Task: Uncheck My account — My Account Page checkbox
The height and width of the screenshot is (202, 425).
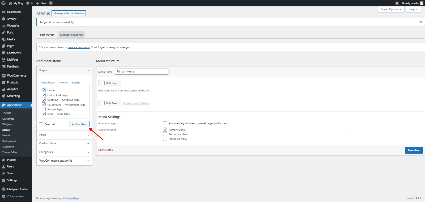Action: point(44,104)
